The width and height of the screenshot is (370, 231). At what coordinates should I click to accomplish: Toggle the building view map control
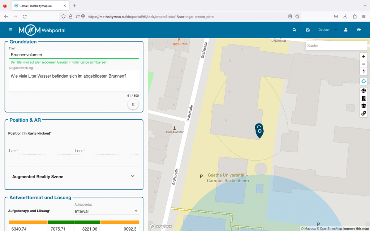[363, 98]
